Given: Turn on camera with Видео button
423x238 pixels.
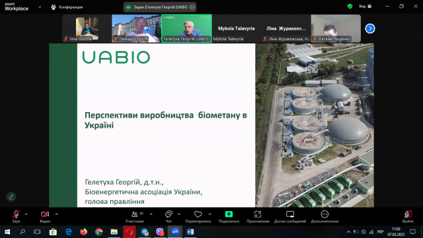Looking at the screenshot, I should (x=45, y=216).
